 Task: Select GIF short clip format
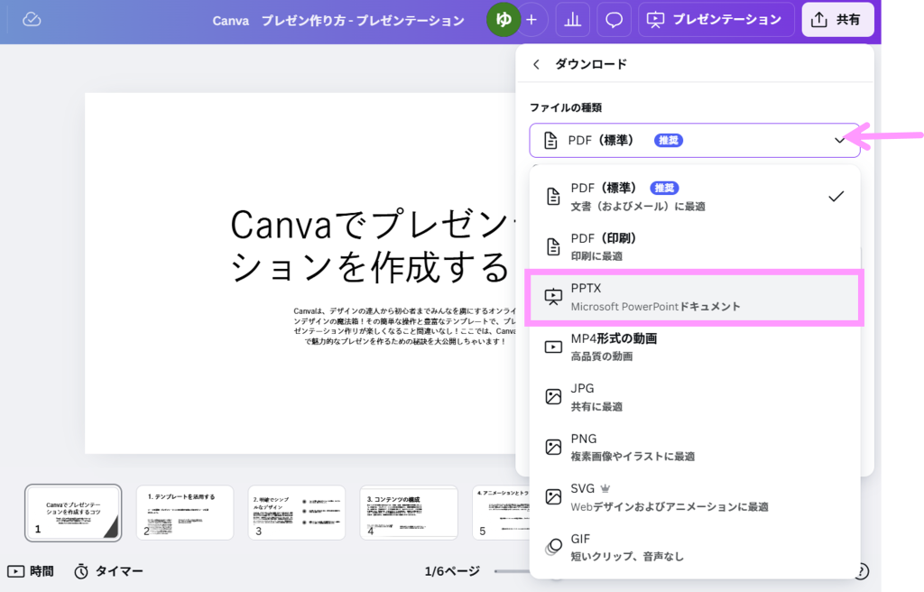694,547
